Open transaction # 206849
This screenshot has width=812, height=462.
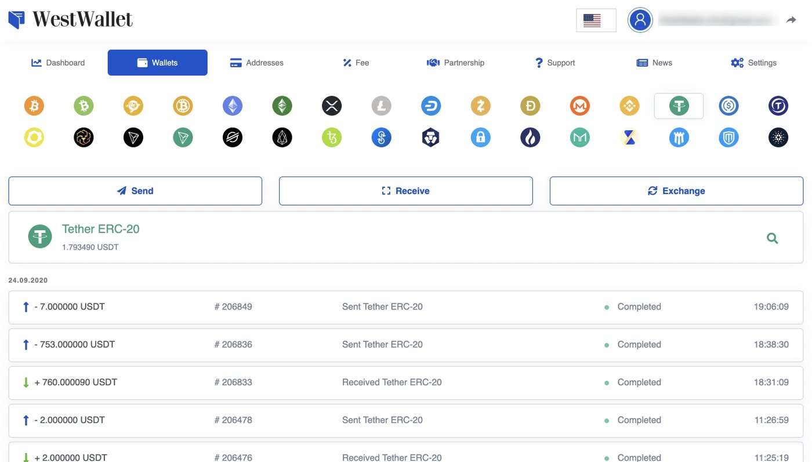click(x=406, y=307)
